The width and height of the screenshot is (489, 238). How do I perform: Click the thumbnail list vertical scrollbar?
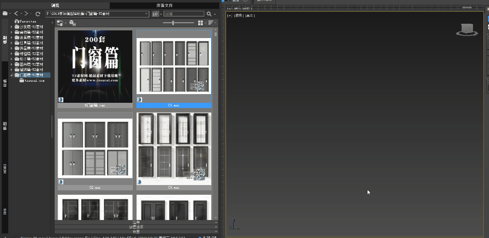point(216,124)
